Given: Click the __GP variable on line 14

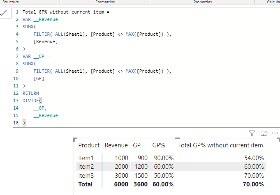Looking at the screenshot, I should (x=39, y=108).
